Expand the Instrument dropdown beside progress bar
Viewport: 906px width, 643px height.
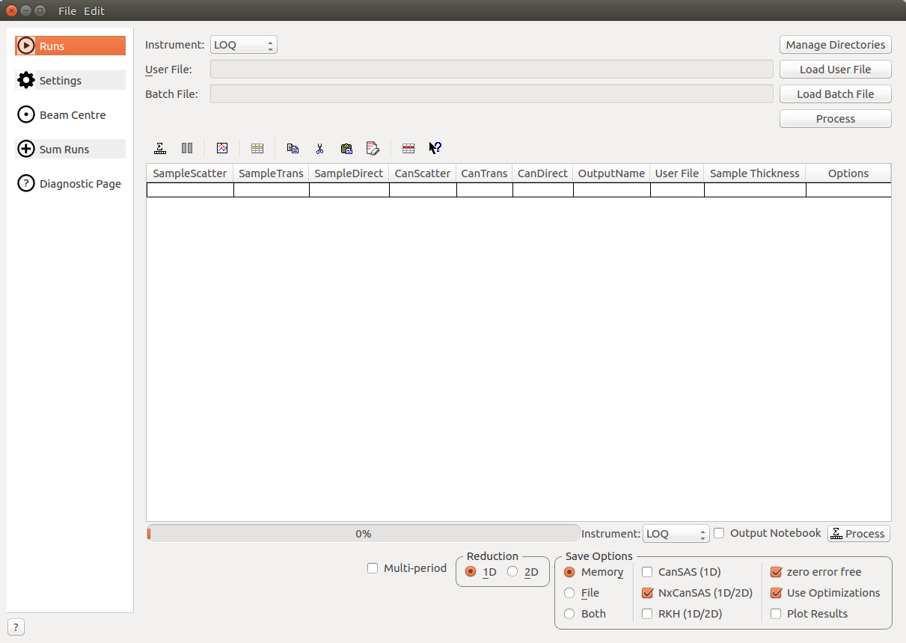[x=676, y=534]
